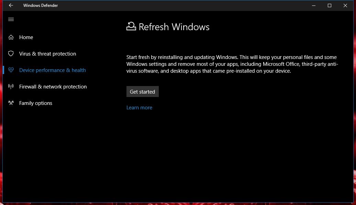Screen dimensions: 356x205
Task: Go to Virus & threat protection
Action: [x=48, y=54]
